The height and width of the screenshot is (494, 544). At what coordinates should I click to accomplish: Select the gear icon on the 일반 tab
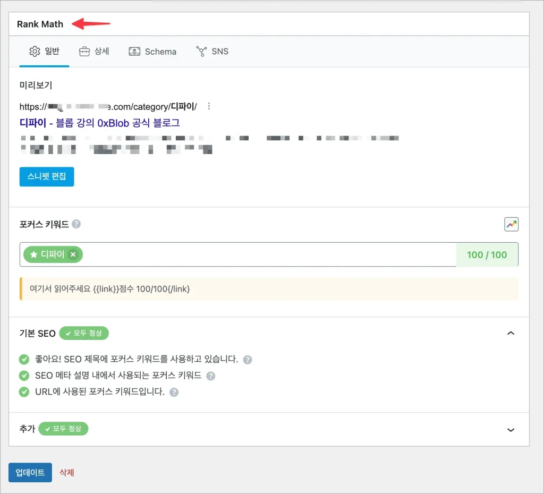point(35,51)
